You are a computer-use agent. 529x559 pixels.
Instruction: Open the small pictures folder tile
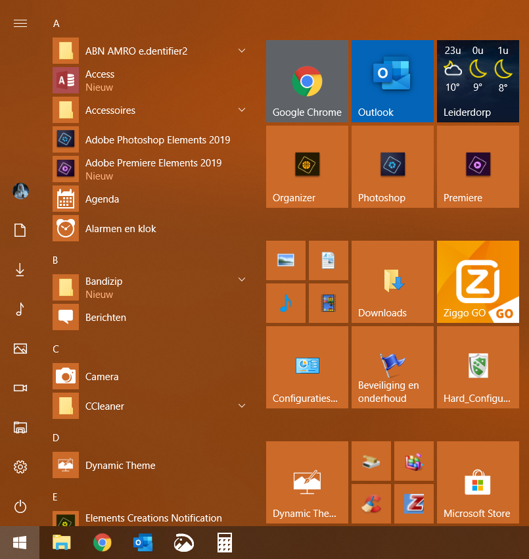[286, 260]
